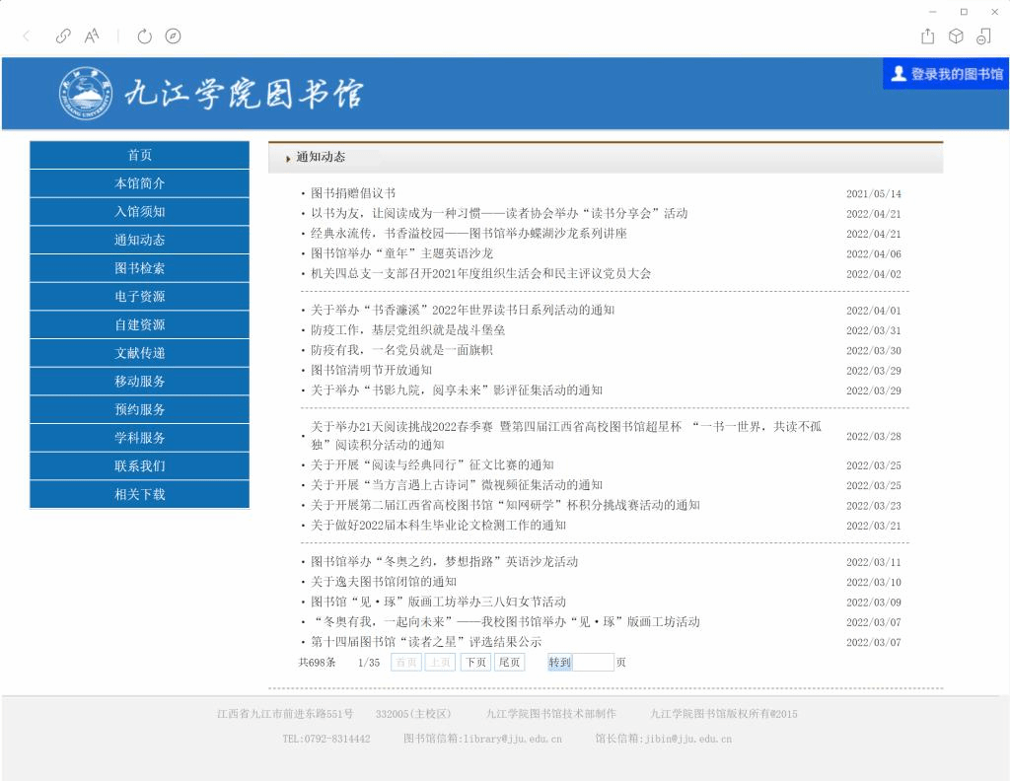Image resolution: width=1010 pixels, height=781 pixels.
Task: Click the page-with-smiley icon at top right
Action: click(983, 36)
